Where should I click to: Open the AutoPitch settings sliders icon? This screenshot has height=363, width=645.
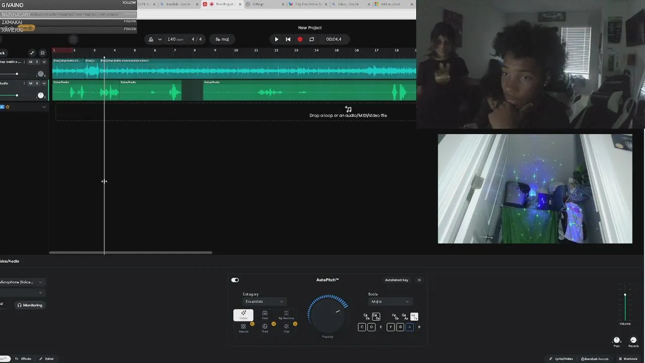[x=419, y=280]
